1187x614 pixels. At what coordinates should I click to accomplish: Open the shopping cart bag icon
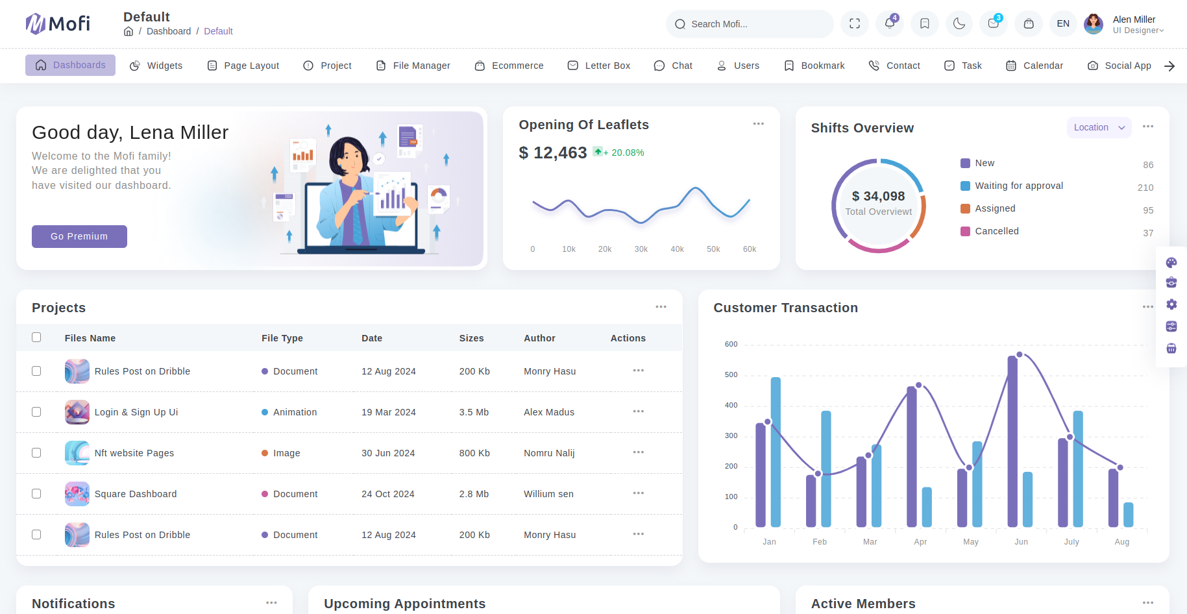coord(1029,24)
